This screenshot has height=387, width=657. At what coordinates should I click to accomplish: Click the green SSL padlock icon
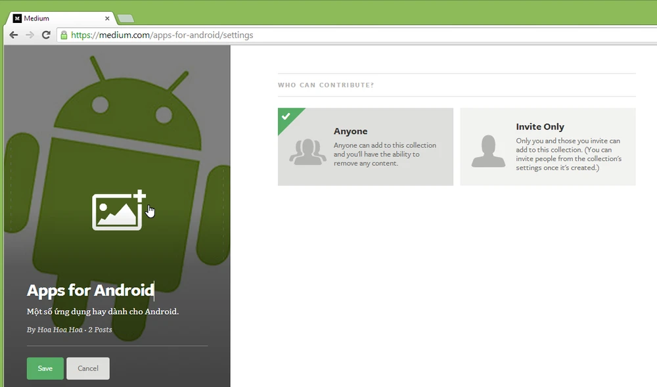[x=64, y=35]
